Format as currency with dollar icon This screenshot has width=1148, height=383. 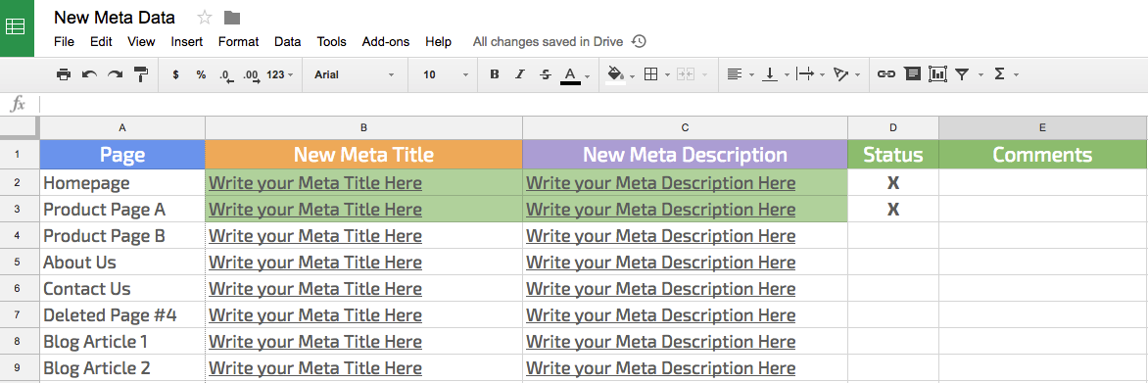[x=175, y=74]
